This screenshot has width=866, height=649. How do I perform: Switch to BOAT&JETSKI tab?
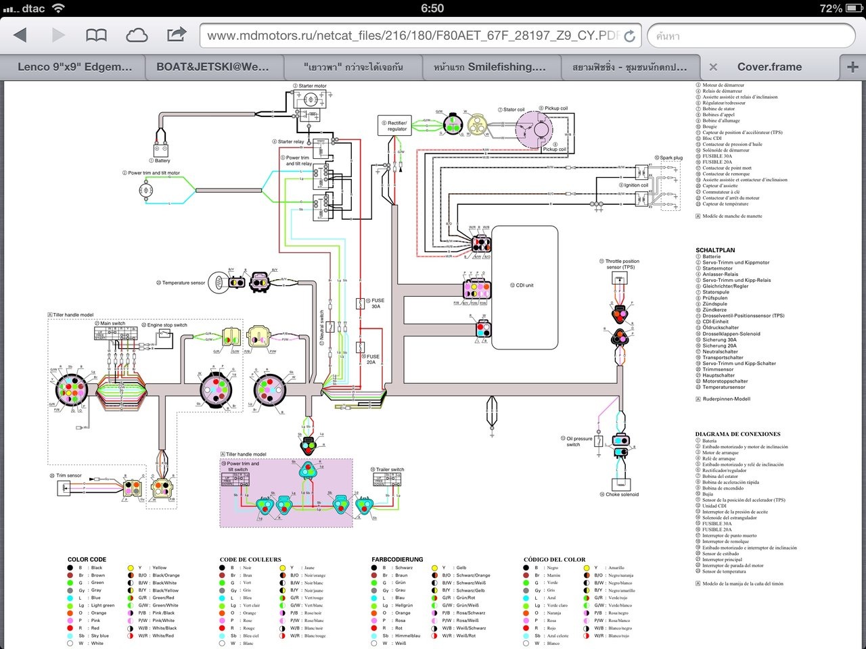[x=212, y=67]
